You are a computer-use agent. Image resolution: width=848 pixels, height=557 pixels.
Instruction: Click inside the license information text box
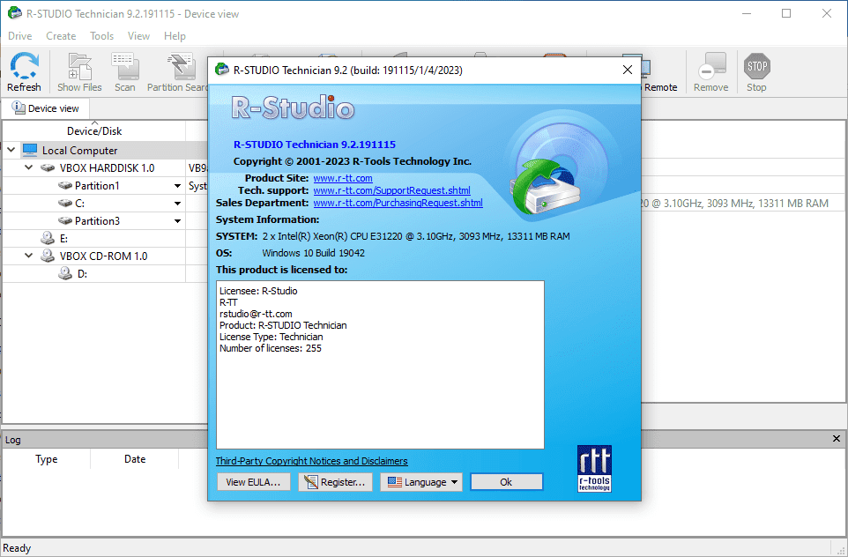point(380,365)
